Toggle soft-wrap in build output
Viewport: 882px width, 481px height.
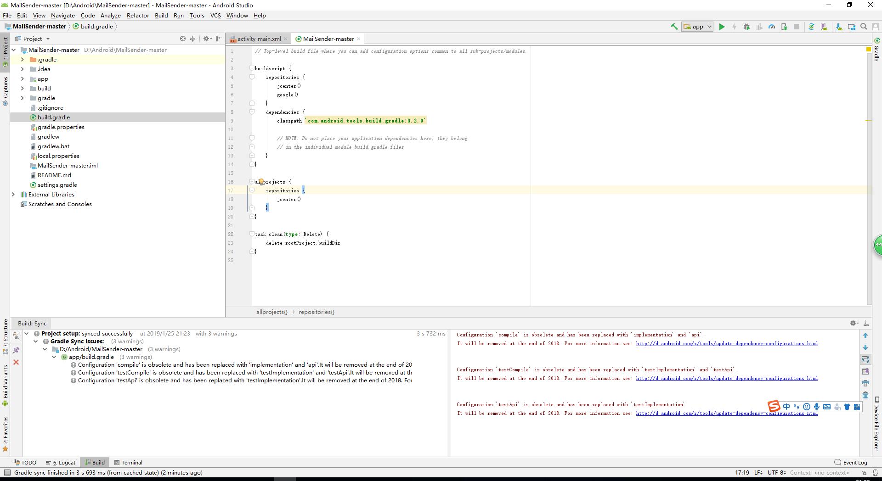point(865,359)
